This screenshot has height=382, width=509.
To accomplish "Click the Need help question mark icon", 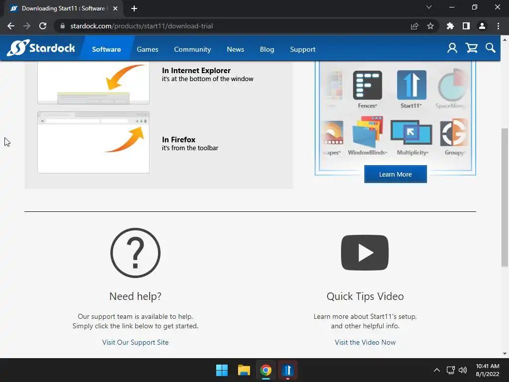I will (x=135, y=253).
